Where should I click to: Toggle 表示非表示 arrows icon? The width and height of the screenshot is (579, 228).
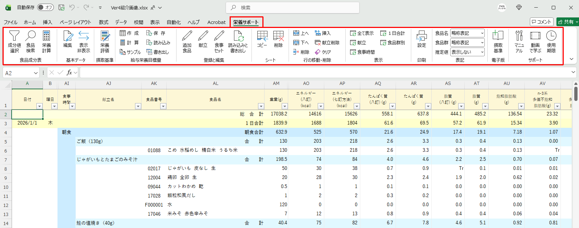coord(84,41)
